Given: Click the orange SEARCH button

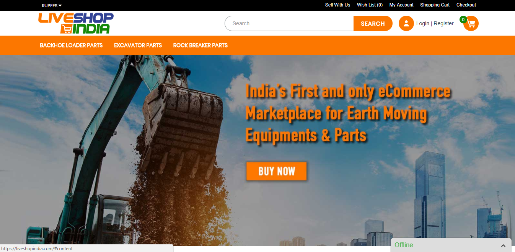Looking at the screenshot, I should point(373,23).
